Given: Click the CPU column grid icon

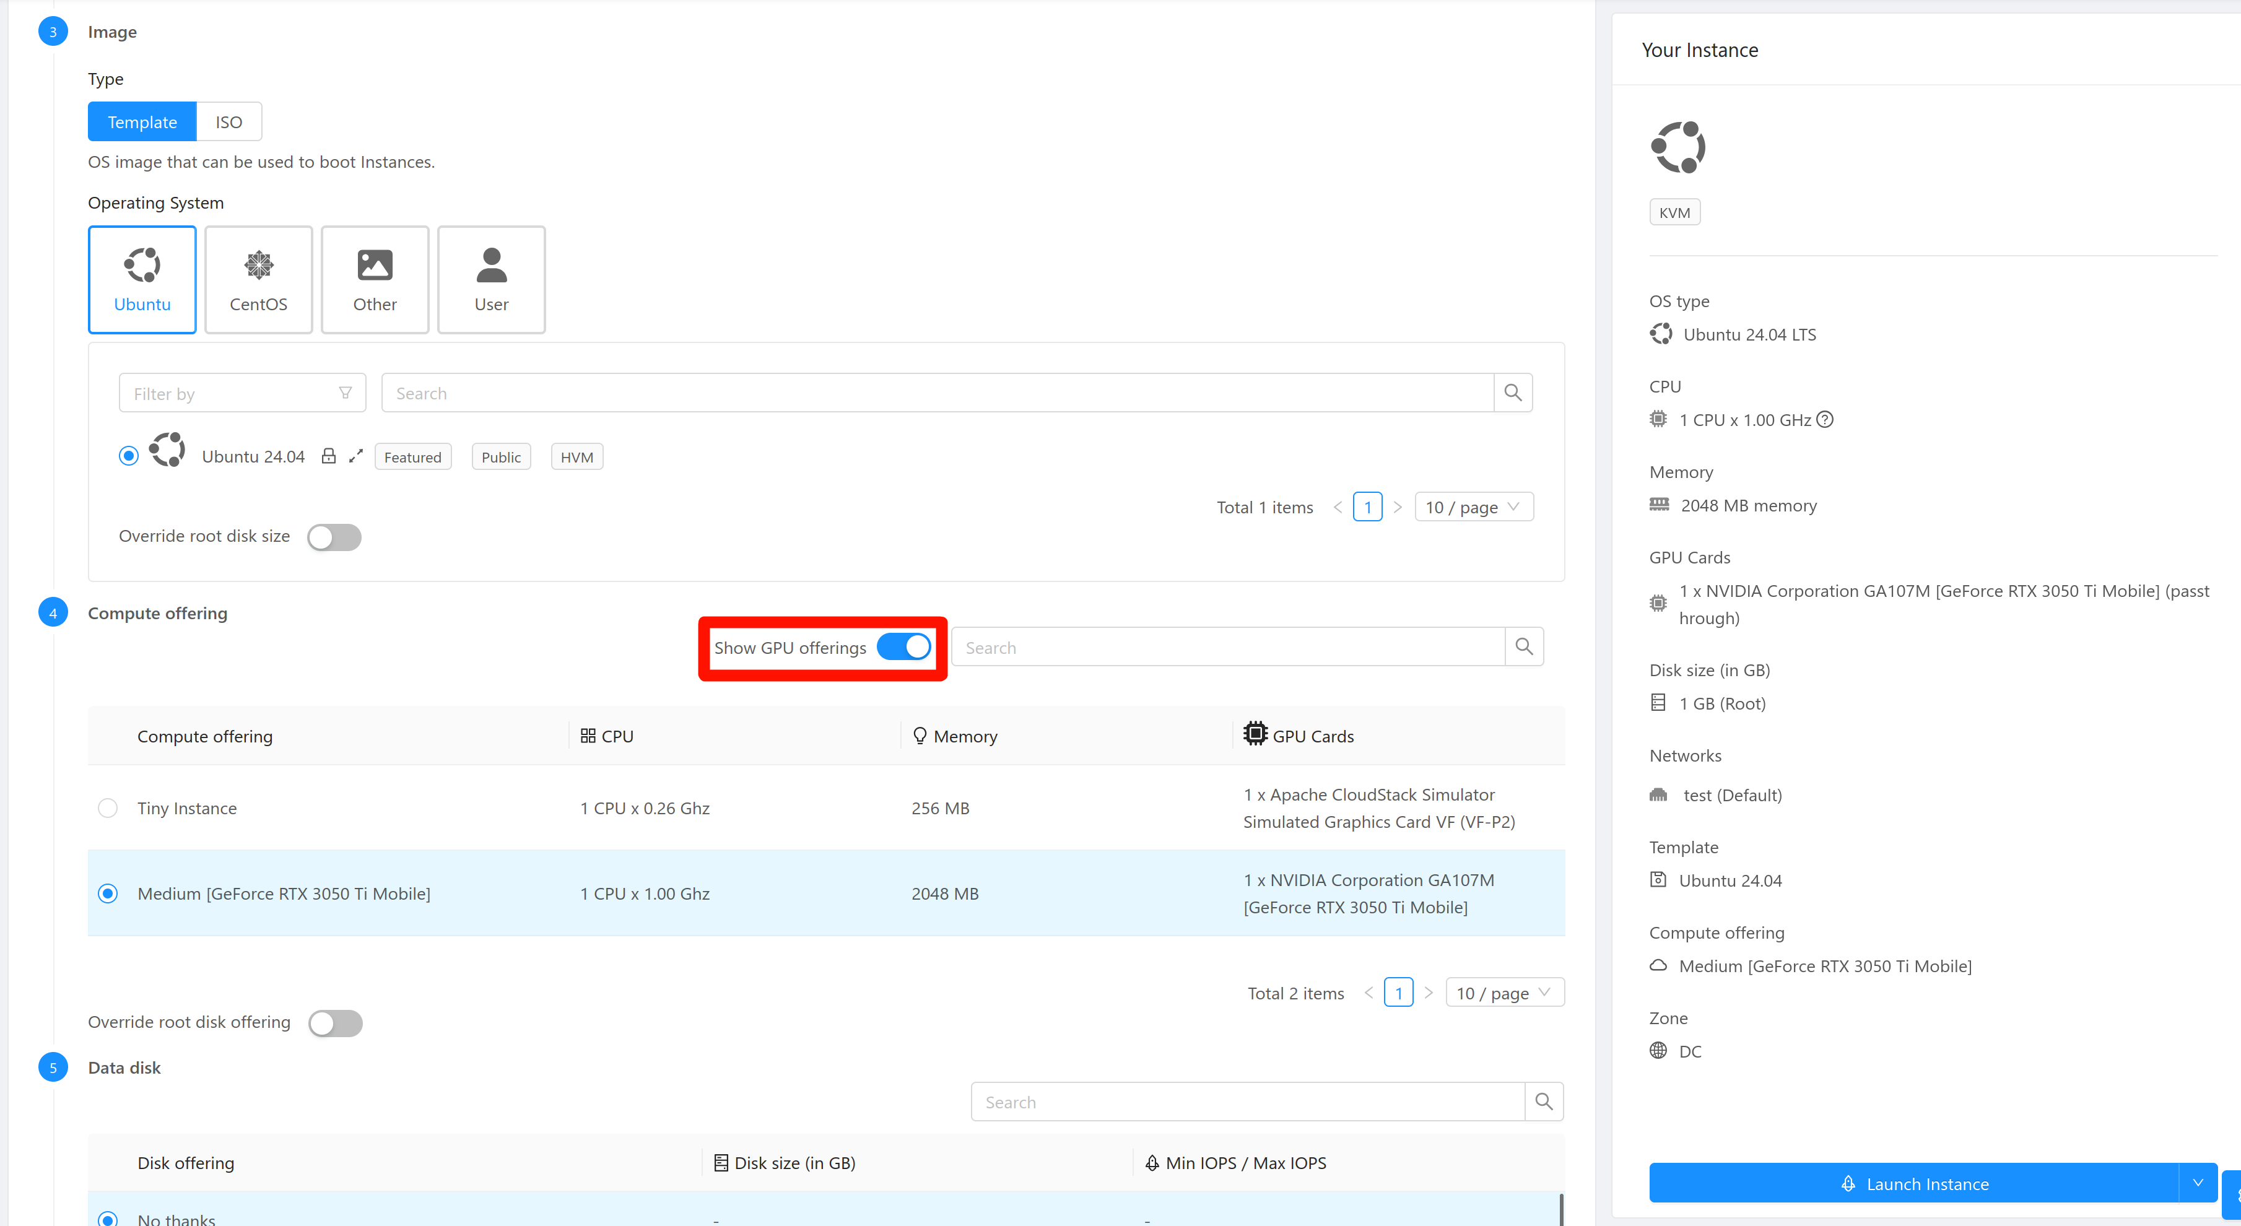Looking at the screenshot, I should (x=588, y=736).
